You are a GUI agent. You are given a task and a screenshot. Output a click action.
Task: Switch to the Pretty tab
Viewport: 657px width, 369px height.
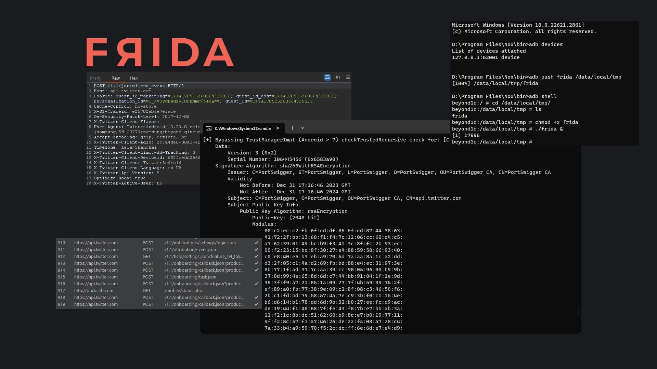tap(96, 78)
